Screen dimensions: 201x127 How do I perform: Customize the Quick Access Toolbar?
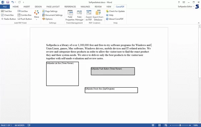click(23, 2)
